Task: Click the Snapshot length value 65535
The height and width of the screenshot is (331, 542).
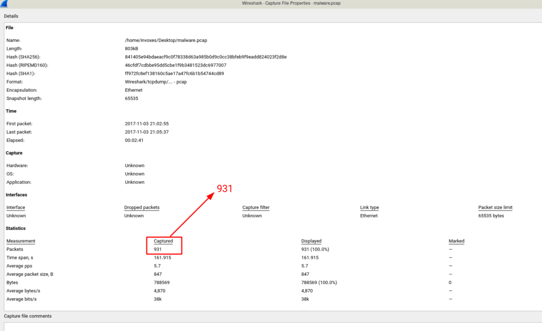Action: tap(131, 98)
